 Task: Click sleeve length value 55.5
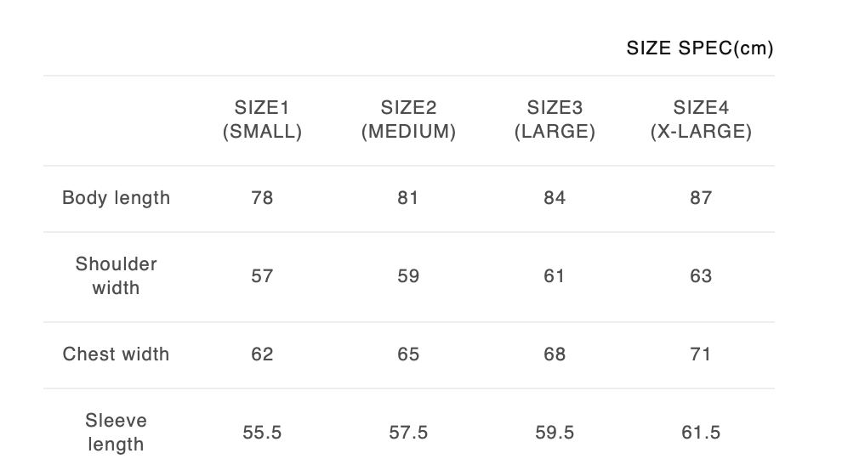(262, 433)
